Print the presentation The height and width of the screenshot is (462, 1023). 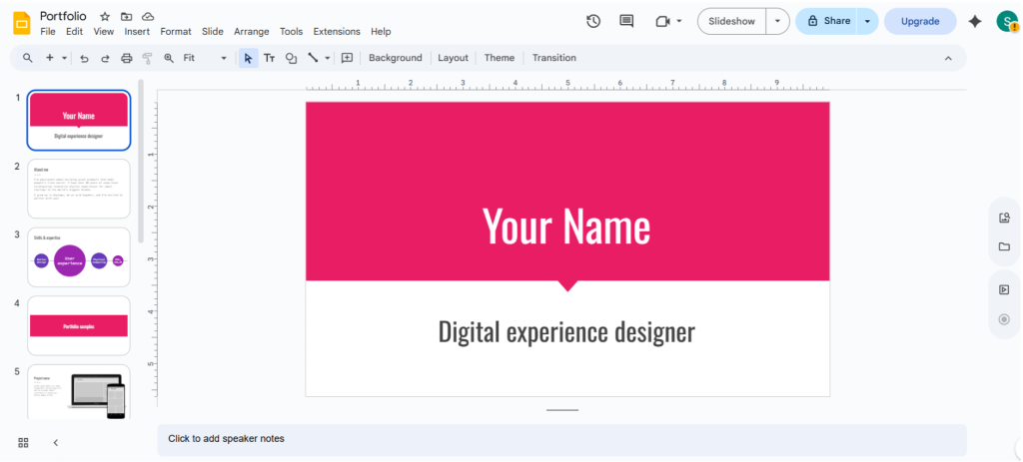tap(127, 58)
